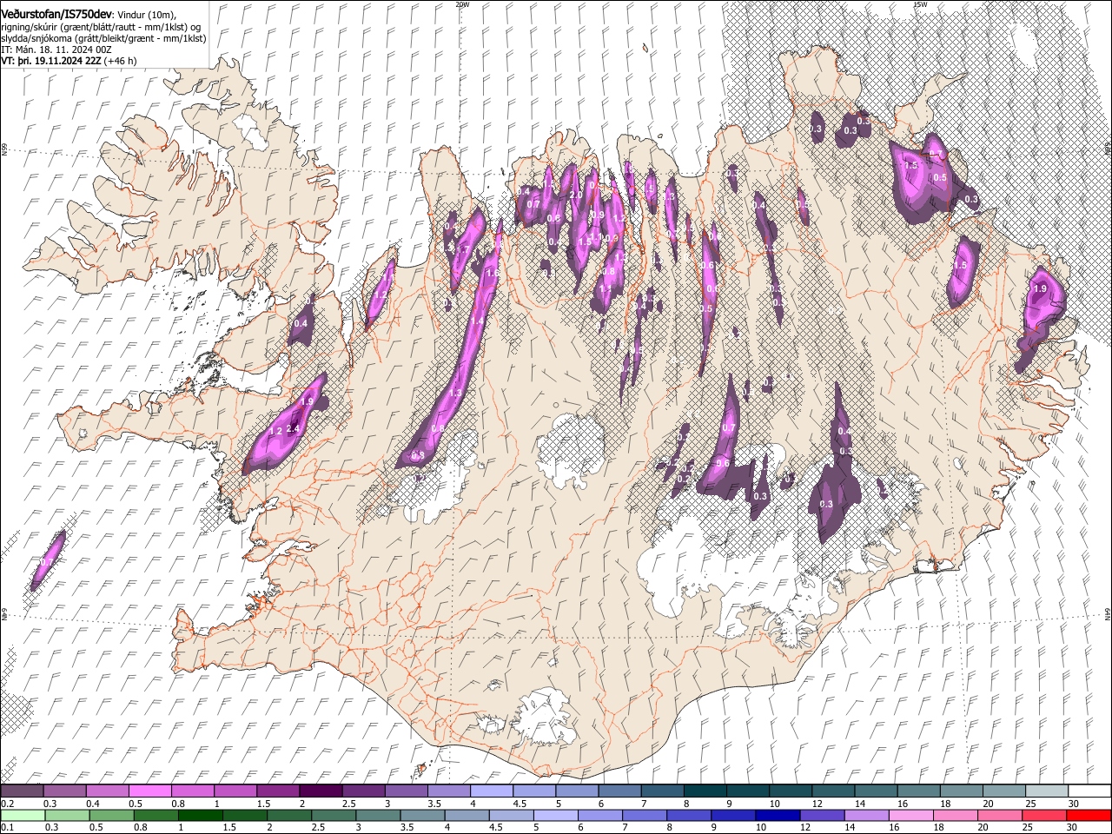
Task: Click the Veðurstofan/IS750dev title text
Action: pos(56,14)
